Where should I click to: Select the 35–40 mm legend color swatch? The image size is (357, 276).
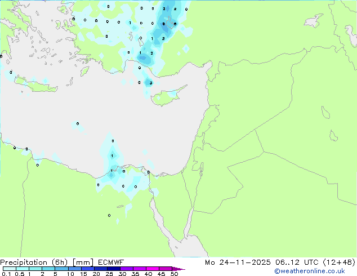tap(140, 269)
